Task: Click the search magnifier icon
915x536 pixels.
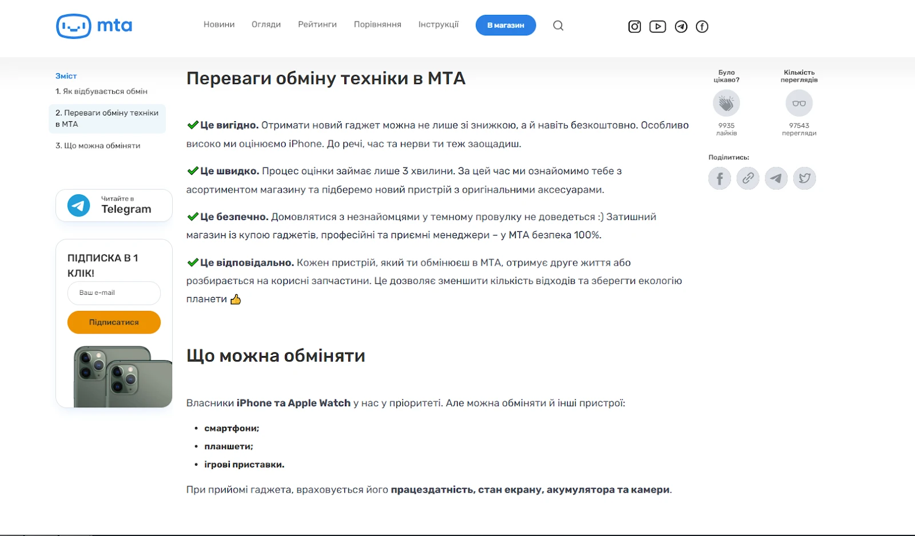Action: 558,26
